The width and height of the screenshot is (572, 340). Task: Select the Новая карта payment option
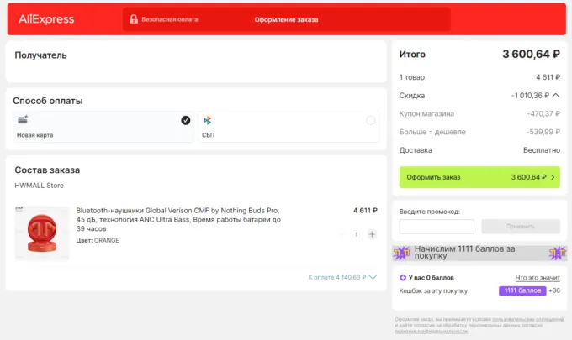coord(102,127)
